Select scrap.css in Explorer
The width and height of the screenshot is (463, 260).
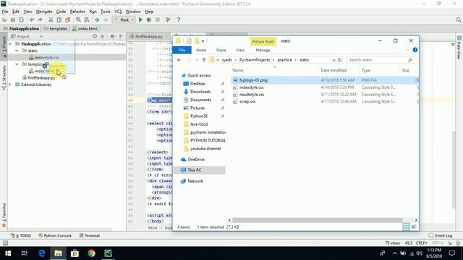point(247,101)
